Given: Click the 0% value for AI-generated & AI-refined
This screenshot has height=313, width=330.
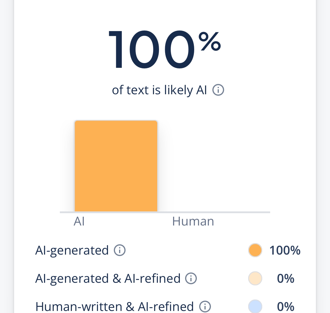Looking at the screenshot, I should [x=285, y=278].
